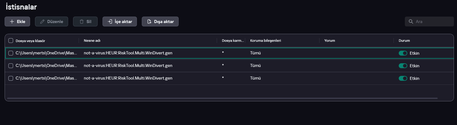The image size is (457, 125).
Task: Tick the select-all checkbox in table header
Action: click(x=11, y=41)
